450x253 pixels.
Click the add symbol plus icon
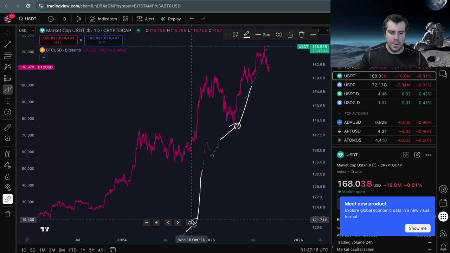coord(51,19)
